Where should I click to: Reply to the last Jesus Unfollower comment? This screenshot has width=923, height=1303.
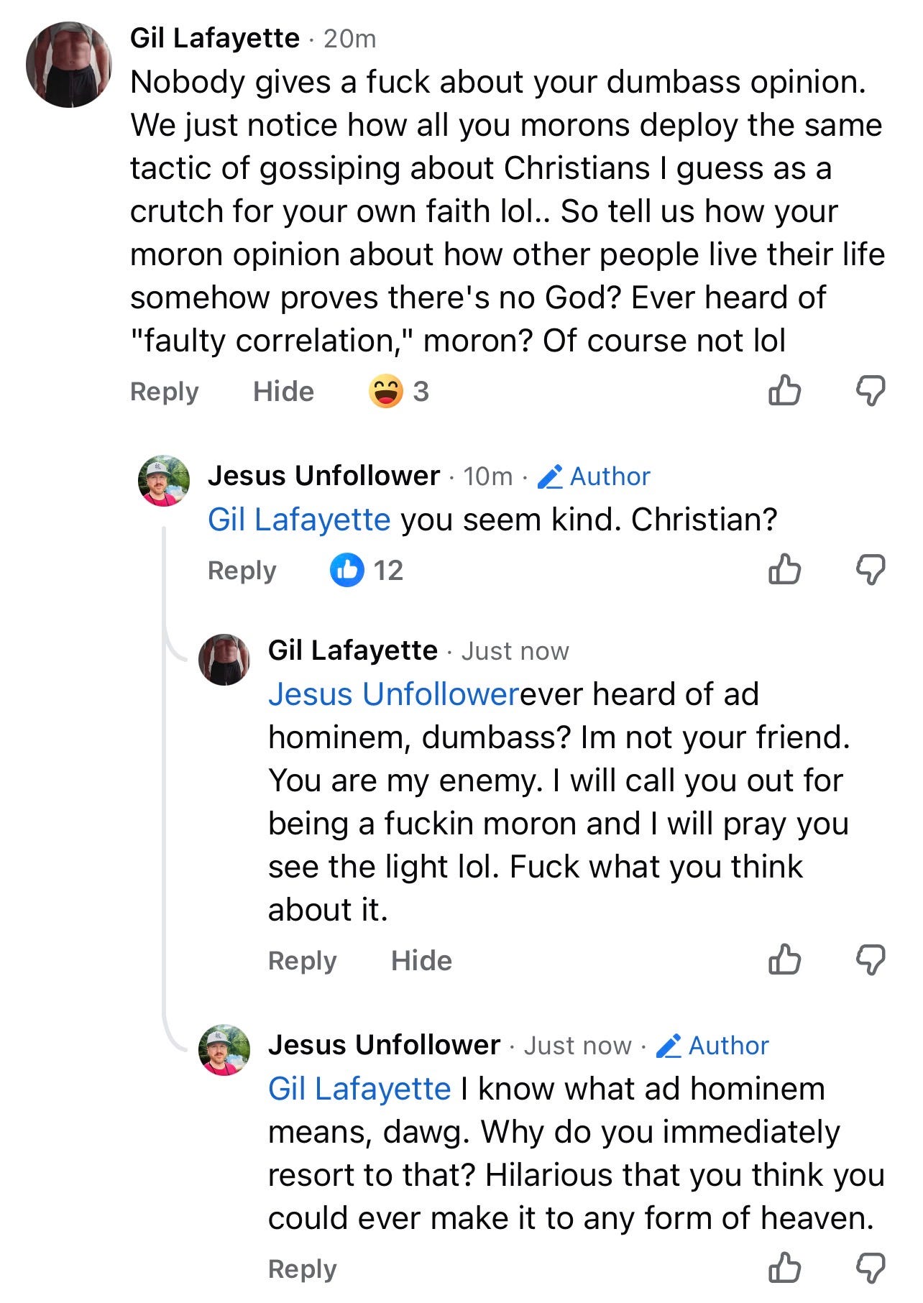click(302, 1269)
